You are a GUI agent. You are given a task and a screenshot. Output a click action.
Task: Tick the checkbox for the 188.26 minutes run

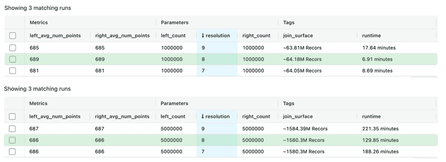point(13,152)
